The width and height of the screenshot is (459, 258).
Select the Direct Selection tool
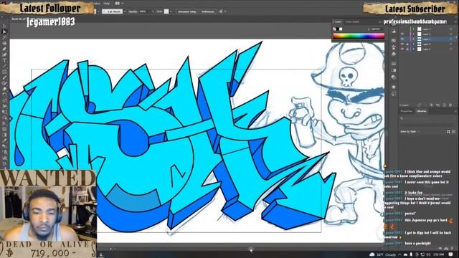[x=4, y=32]
